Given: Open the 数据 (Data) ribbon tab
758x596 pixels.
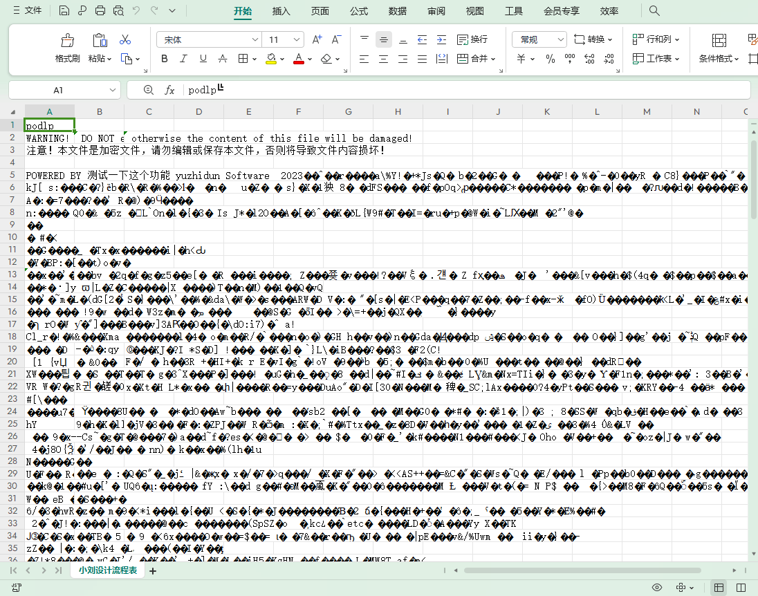Looking at the screenshot, I should (398, 11).
